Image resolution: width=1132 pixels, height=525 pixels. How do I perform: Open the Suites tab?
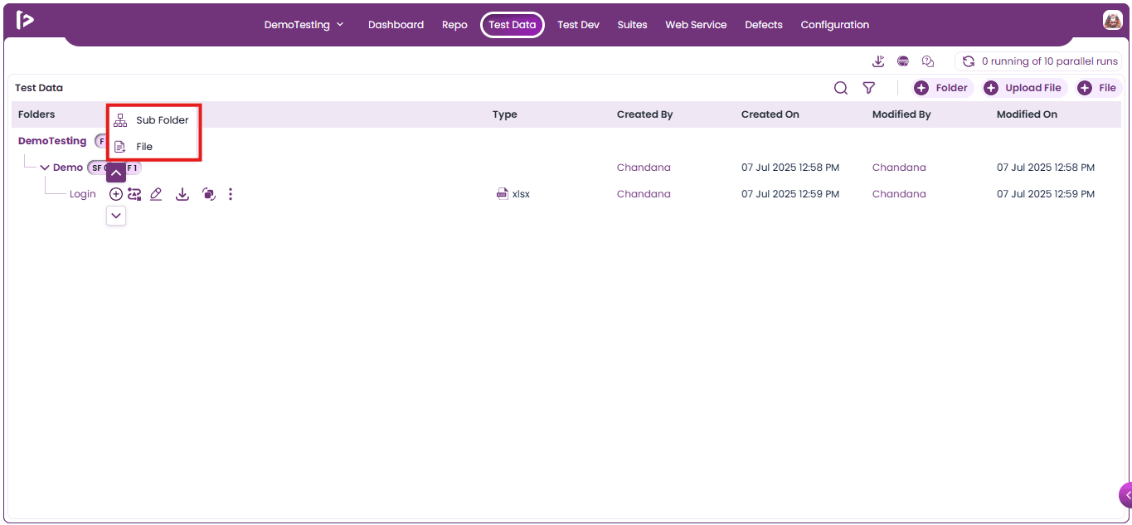(x=632, y=25)
